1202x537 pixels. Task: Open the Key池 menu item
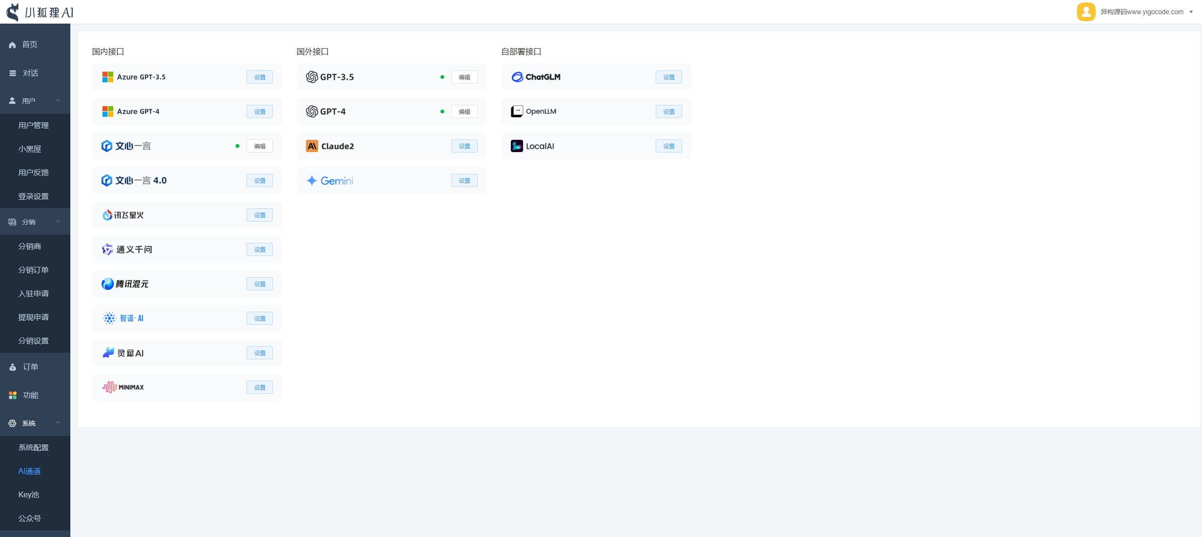pos(29,494)
